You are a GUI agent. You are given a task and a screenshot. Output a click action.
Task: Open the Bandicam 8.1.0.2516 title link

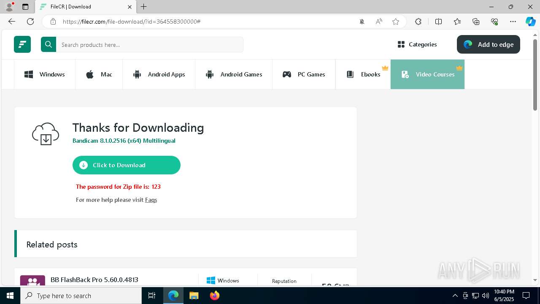coord(124,141)
